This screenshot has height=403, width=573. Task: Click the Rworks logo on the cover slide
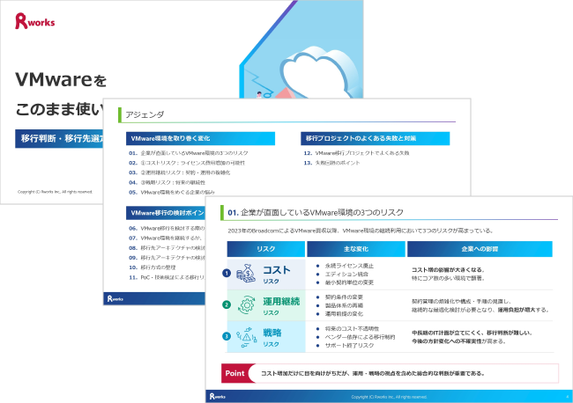tap(34, 21)
